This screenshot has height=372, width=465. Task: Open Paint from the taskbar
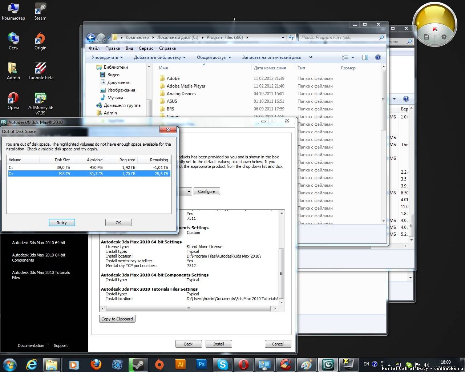tap(307, 364)
